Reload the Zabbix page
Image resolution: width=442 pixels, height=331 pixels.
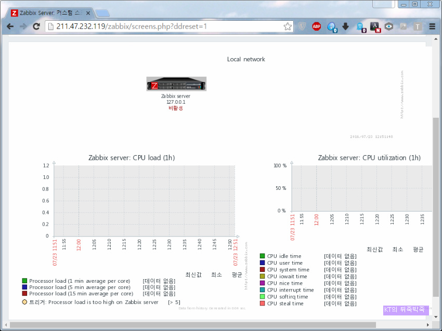pyautogui.click(x=36, y=26)
